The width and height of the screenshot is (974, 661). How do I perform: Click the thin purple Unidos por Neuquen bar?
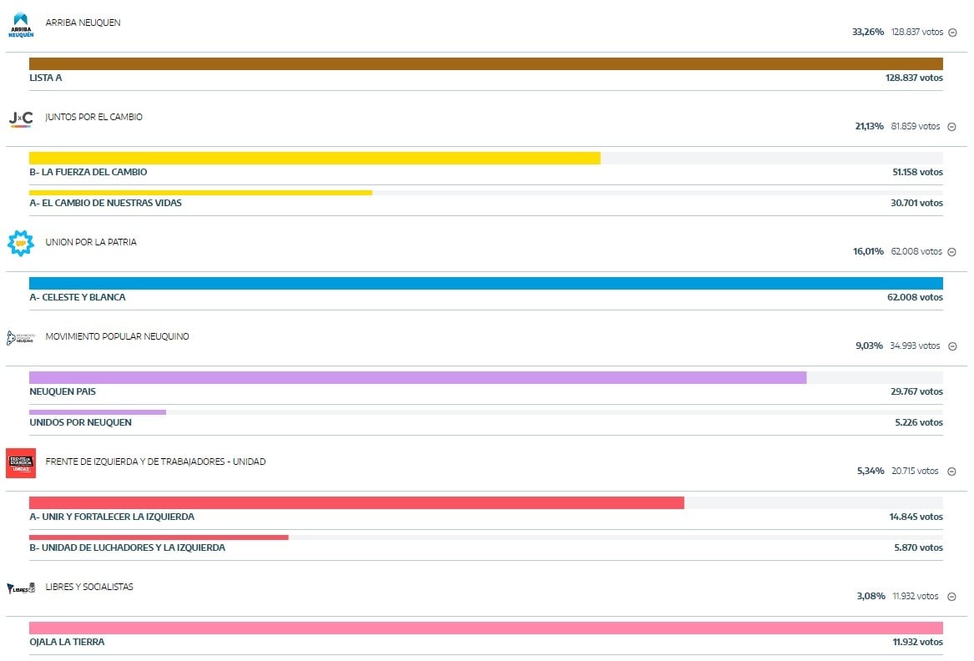tap(98, 412)
